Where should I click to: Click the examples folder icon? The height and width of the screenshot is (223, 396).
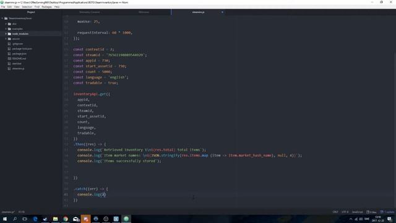coord(9,29)
